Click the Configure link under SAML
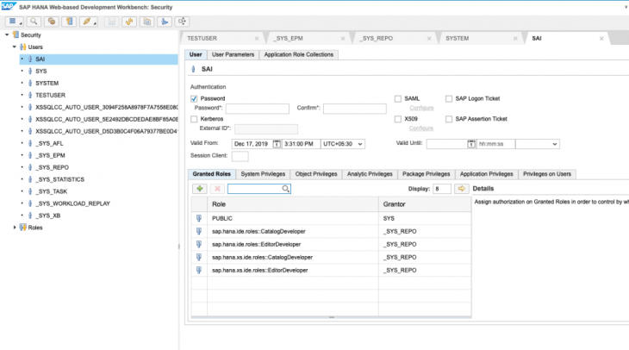Viewport: 629px width, 350px height. (421, 108)
